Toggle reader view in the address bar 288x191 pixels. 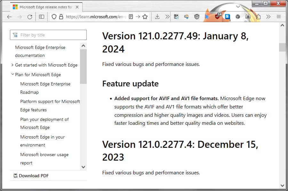[x=131, y=17]
